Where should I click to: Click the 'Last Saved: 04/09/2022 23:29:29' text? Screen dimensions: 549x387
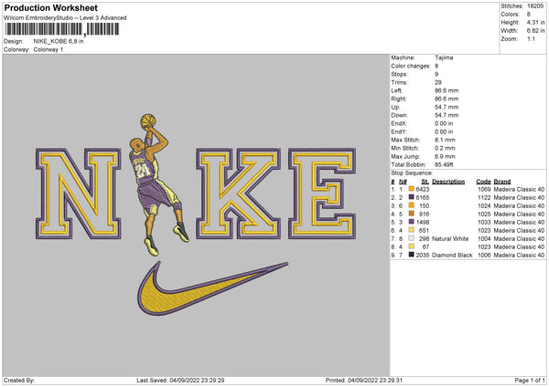180,381
